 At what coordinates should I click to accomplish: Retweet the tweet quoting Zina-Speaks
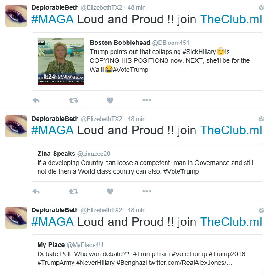point(73,191)
